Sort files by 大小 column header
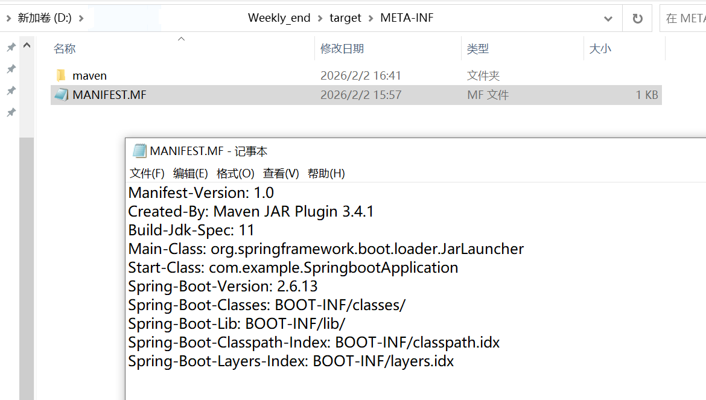 (600, 49)
